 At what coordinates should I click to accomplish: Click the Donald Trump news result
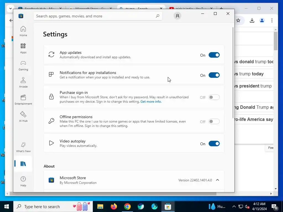(254, 107)
